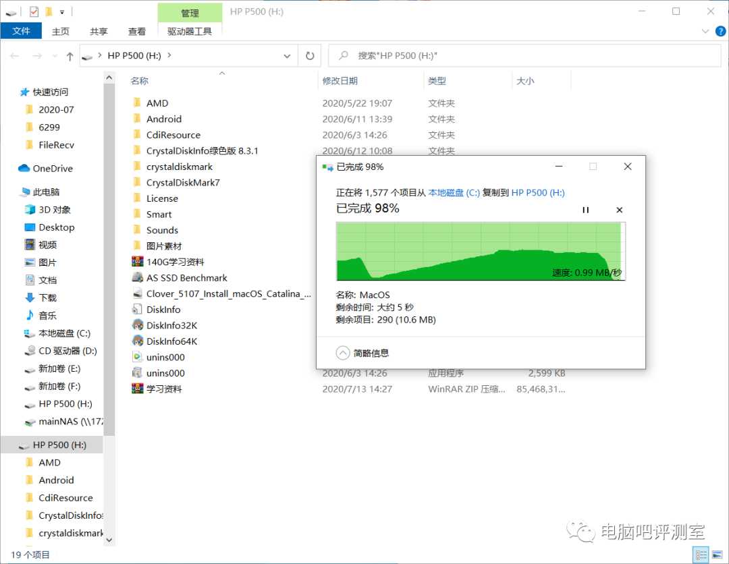Open 音乐 in the navigation pane
The image size is (729, 564).
tap(47, 316)
